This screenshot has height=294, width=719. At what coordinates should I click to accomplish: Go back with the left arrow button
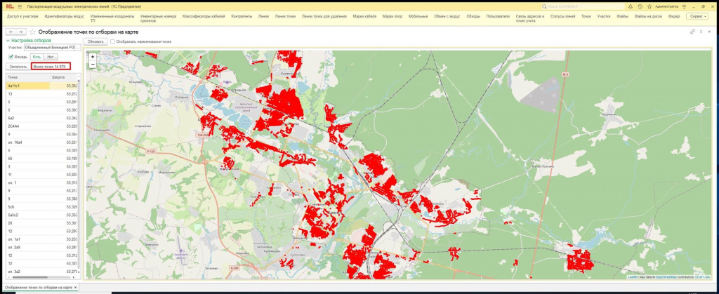click(10, 32)
